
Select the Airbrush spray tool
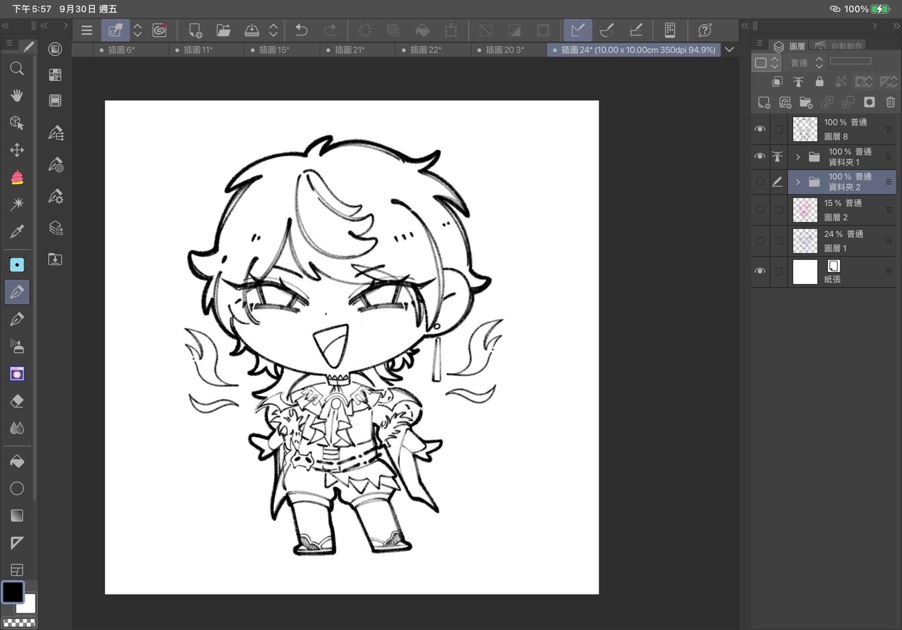[x=17, y=346]
